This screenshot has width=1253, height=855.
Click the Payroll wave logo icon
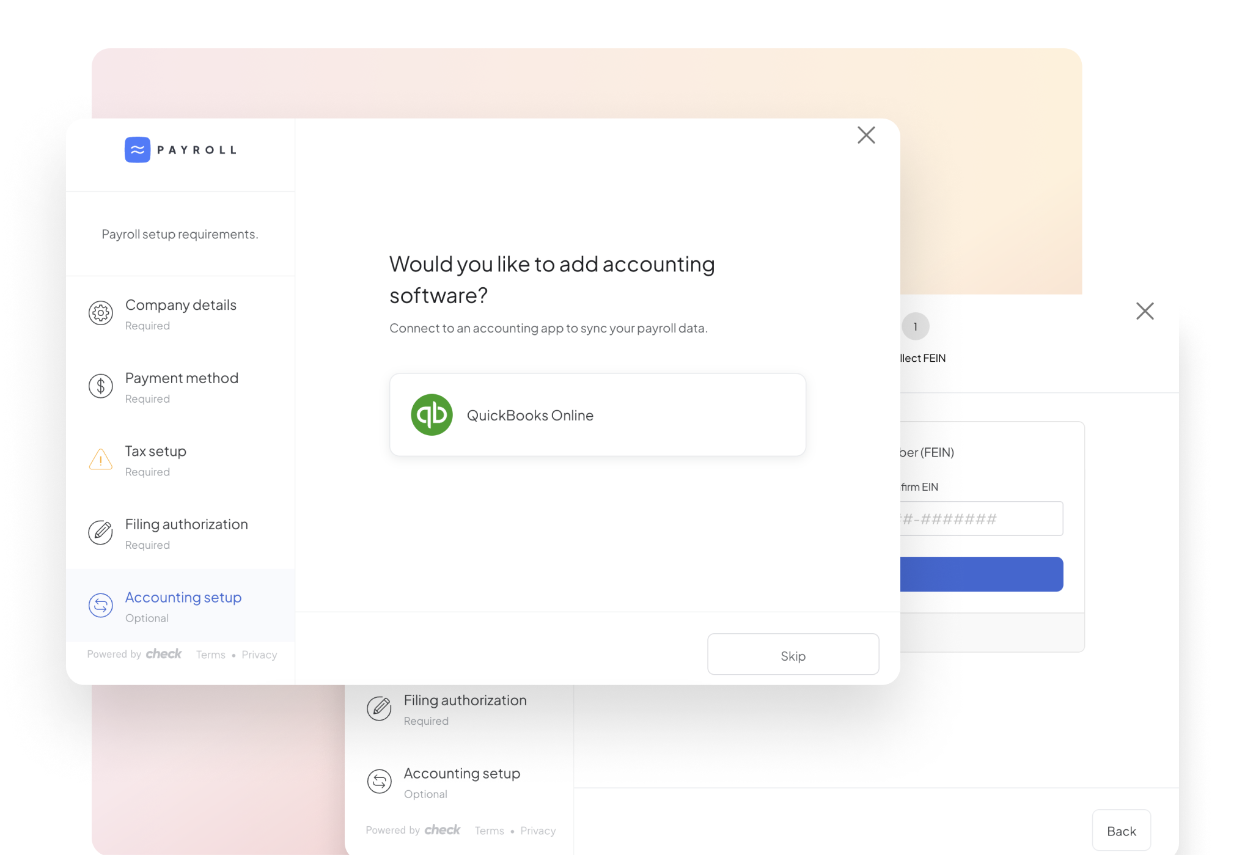[x=138, y=150]
